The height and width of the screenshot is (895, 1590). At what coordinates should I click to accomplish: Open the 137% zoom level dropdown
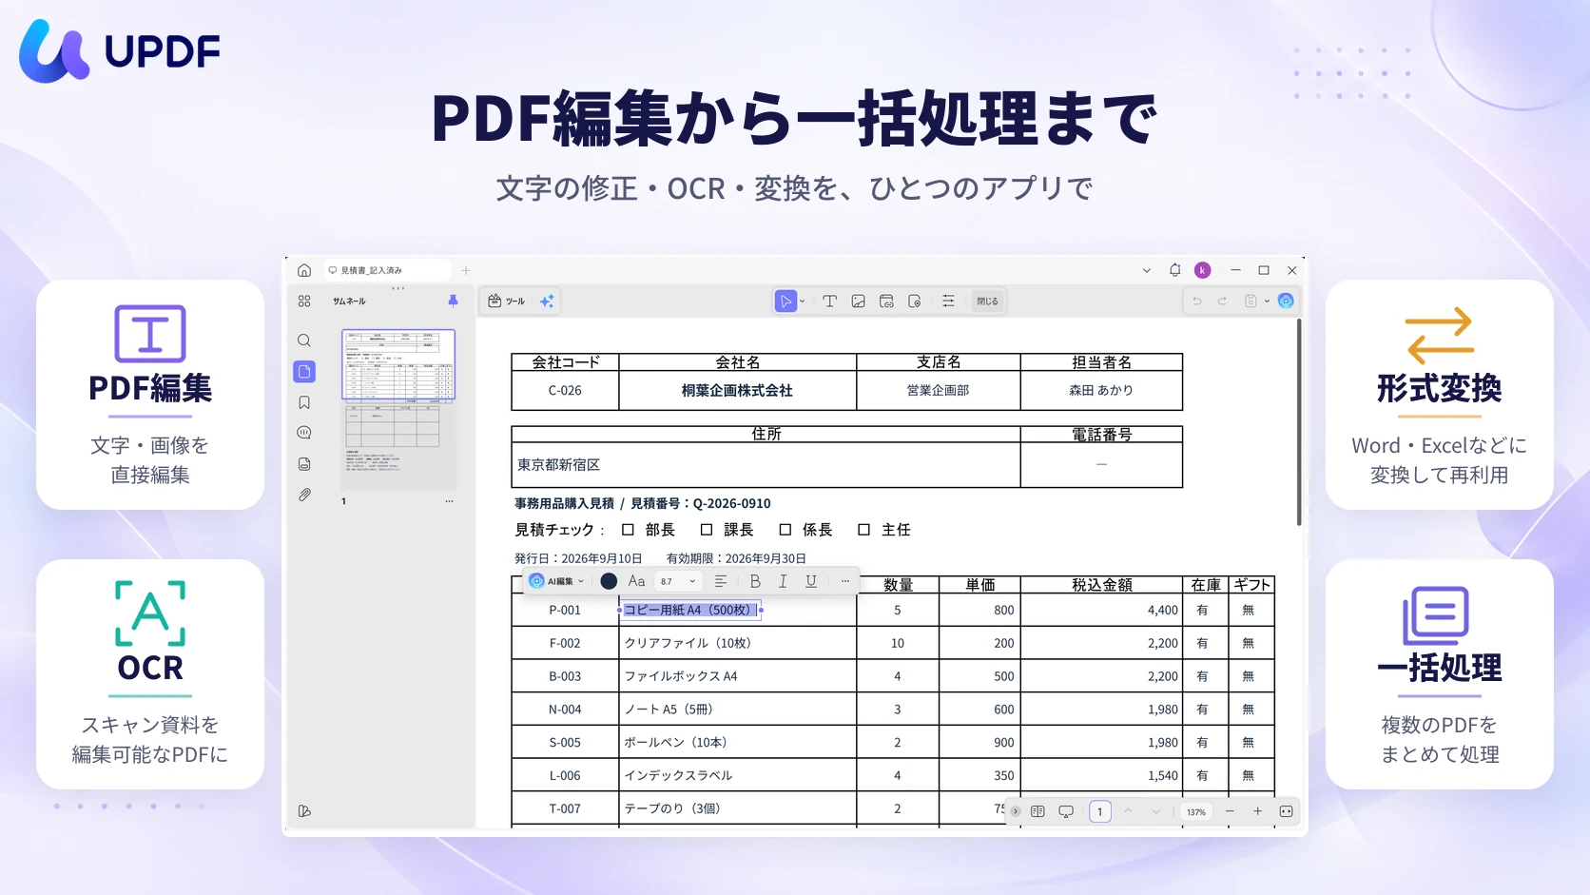click(1196, 812)
